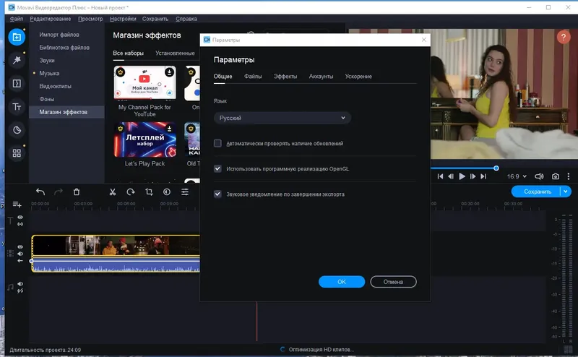The height and width of the screenshot is (357, 578).
Task: Open the Установленные sets tab
Action: (x=175, y=53)
